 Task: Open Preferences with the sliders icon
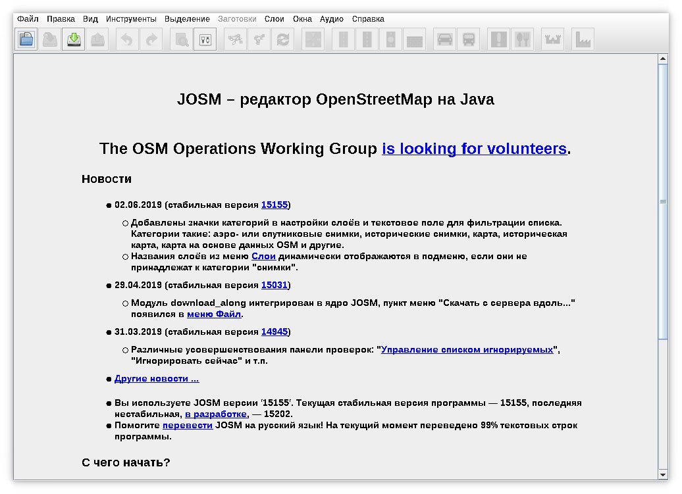pos(205,39)
